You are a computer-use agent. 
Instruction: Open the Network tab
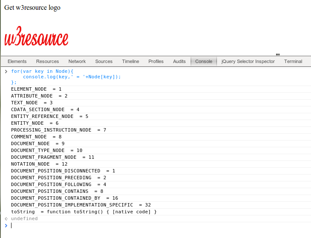(77, 61)
